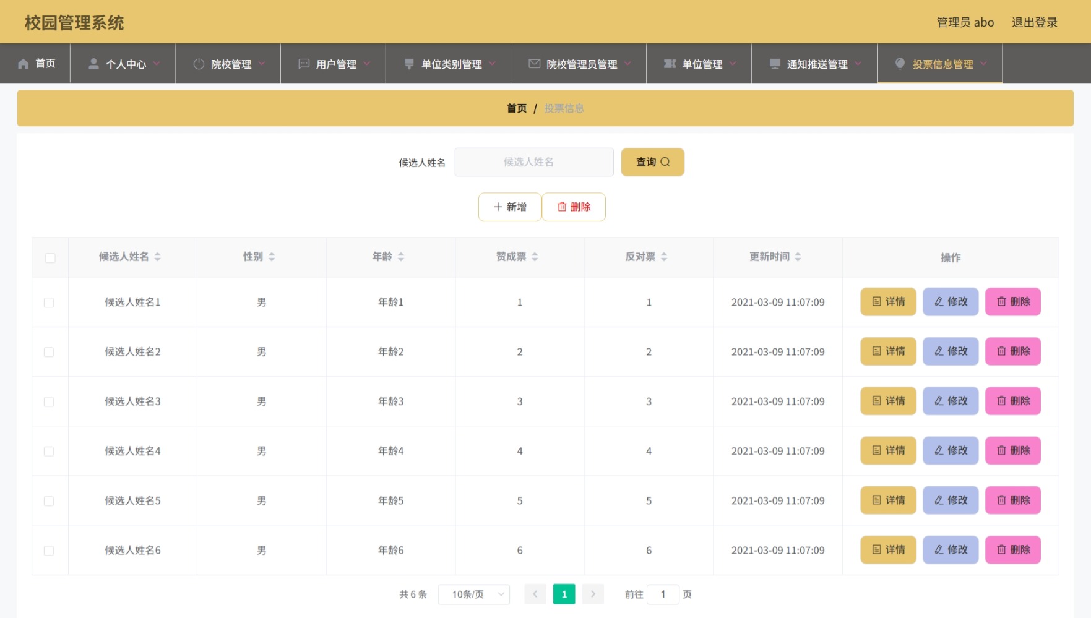Check the box for 候选人姓名4 row

[x=49, y=452]
